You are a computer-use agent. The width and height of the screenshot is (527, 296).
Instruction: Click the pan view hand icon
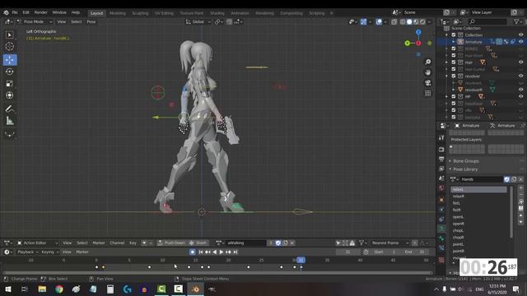[x=428, y=72]
